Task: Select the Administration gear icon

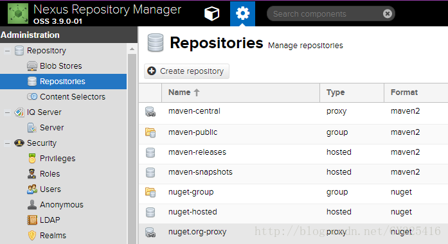Action: (242, 13)
